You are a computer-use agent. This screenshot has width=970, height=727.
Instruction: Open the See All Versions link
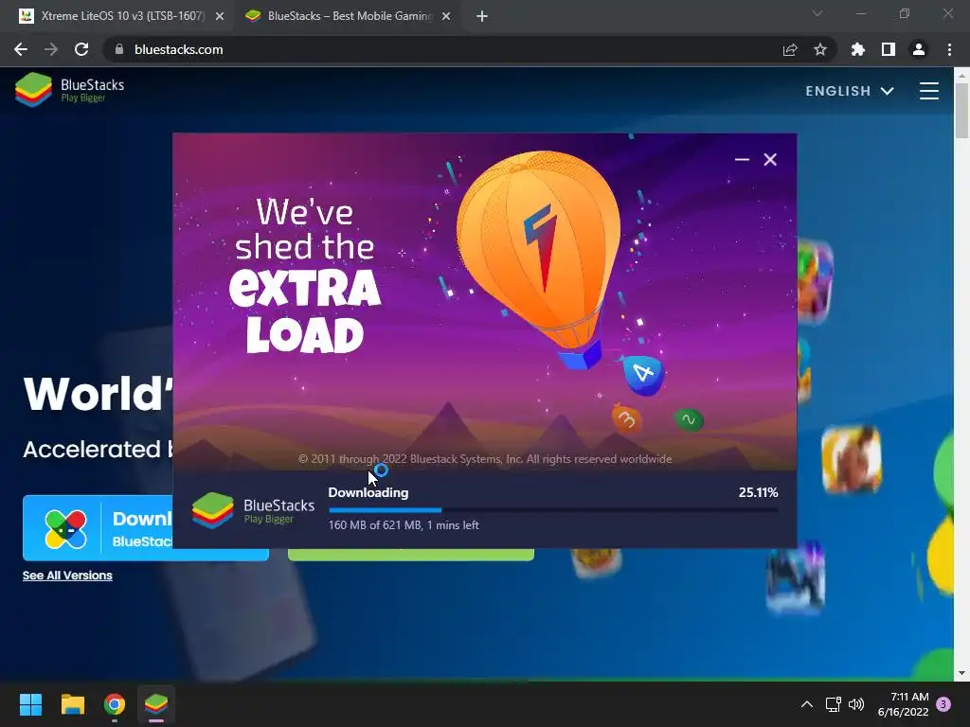point(67,576)
